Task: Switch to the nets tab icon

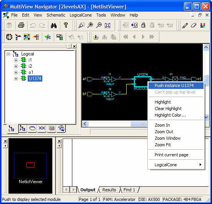Action: pos(32,128)
